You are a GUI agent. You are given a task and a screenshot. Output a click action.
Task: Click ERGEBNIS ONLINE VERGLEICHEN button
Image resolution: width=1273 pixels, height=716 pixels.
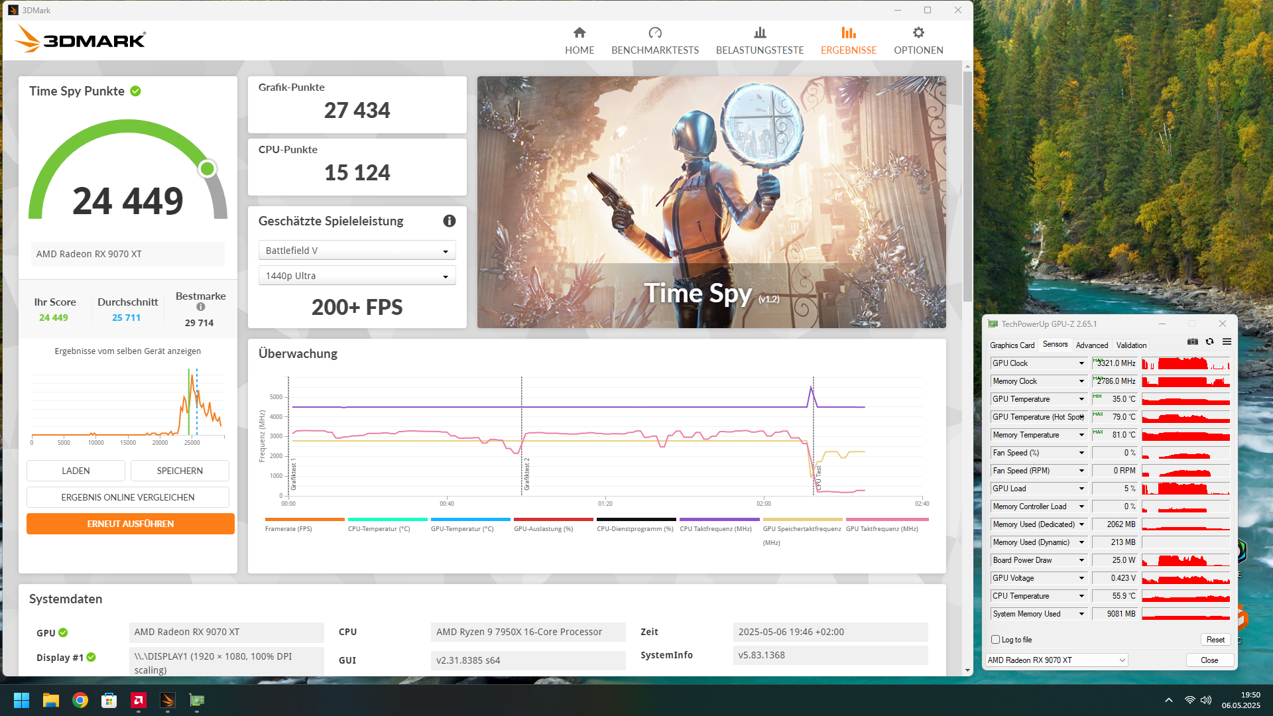click(x=127, y=497)
